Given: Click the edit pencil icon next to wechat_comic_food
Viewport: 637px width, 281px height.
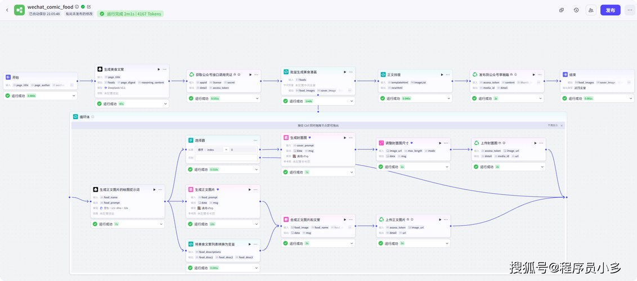Looking at the screenshot, I should [89, 7].
